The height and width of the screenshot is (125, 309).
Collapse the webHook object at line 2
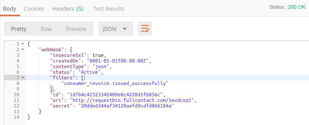(23, 49)
